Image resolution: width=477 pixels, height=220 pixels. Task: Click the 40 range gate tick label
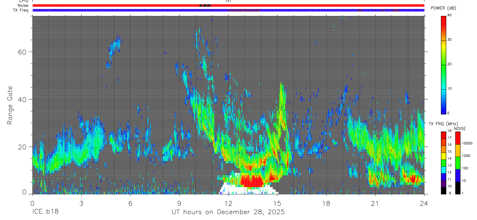[22, 99]
